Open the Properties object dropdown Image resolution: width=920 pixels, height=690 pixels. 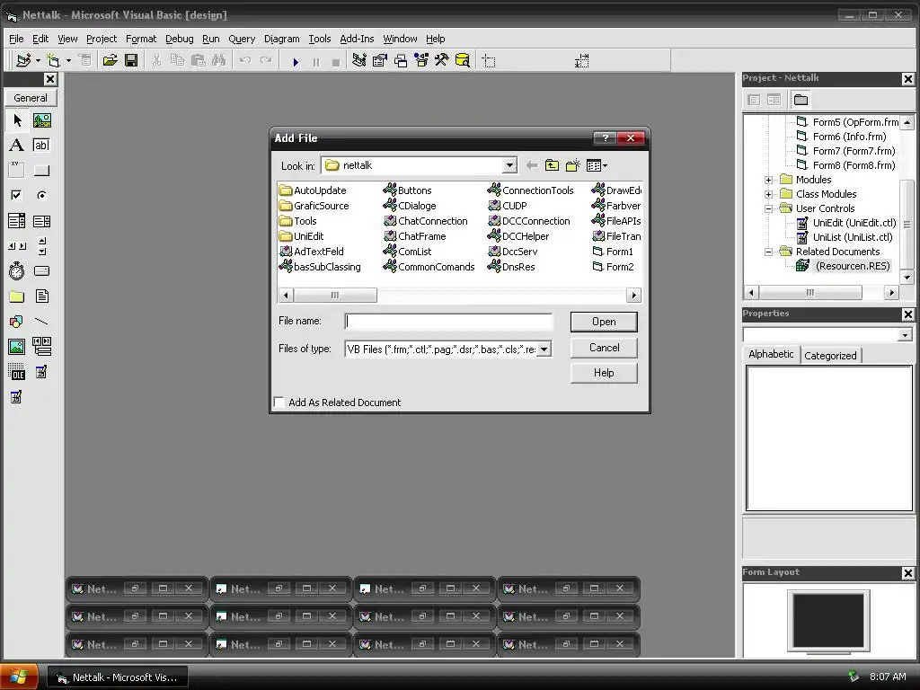tap(905, 335)
